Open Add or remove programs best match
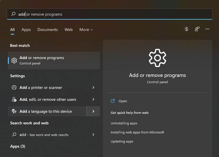Screen dimensions: 219x157 [54, 60]
